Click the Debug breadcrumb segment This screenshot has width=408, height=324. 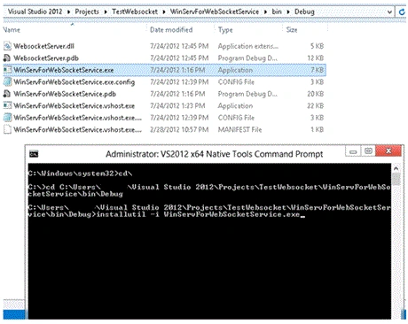click(x=304, y=12)
